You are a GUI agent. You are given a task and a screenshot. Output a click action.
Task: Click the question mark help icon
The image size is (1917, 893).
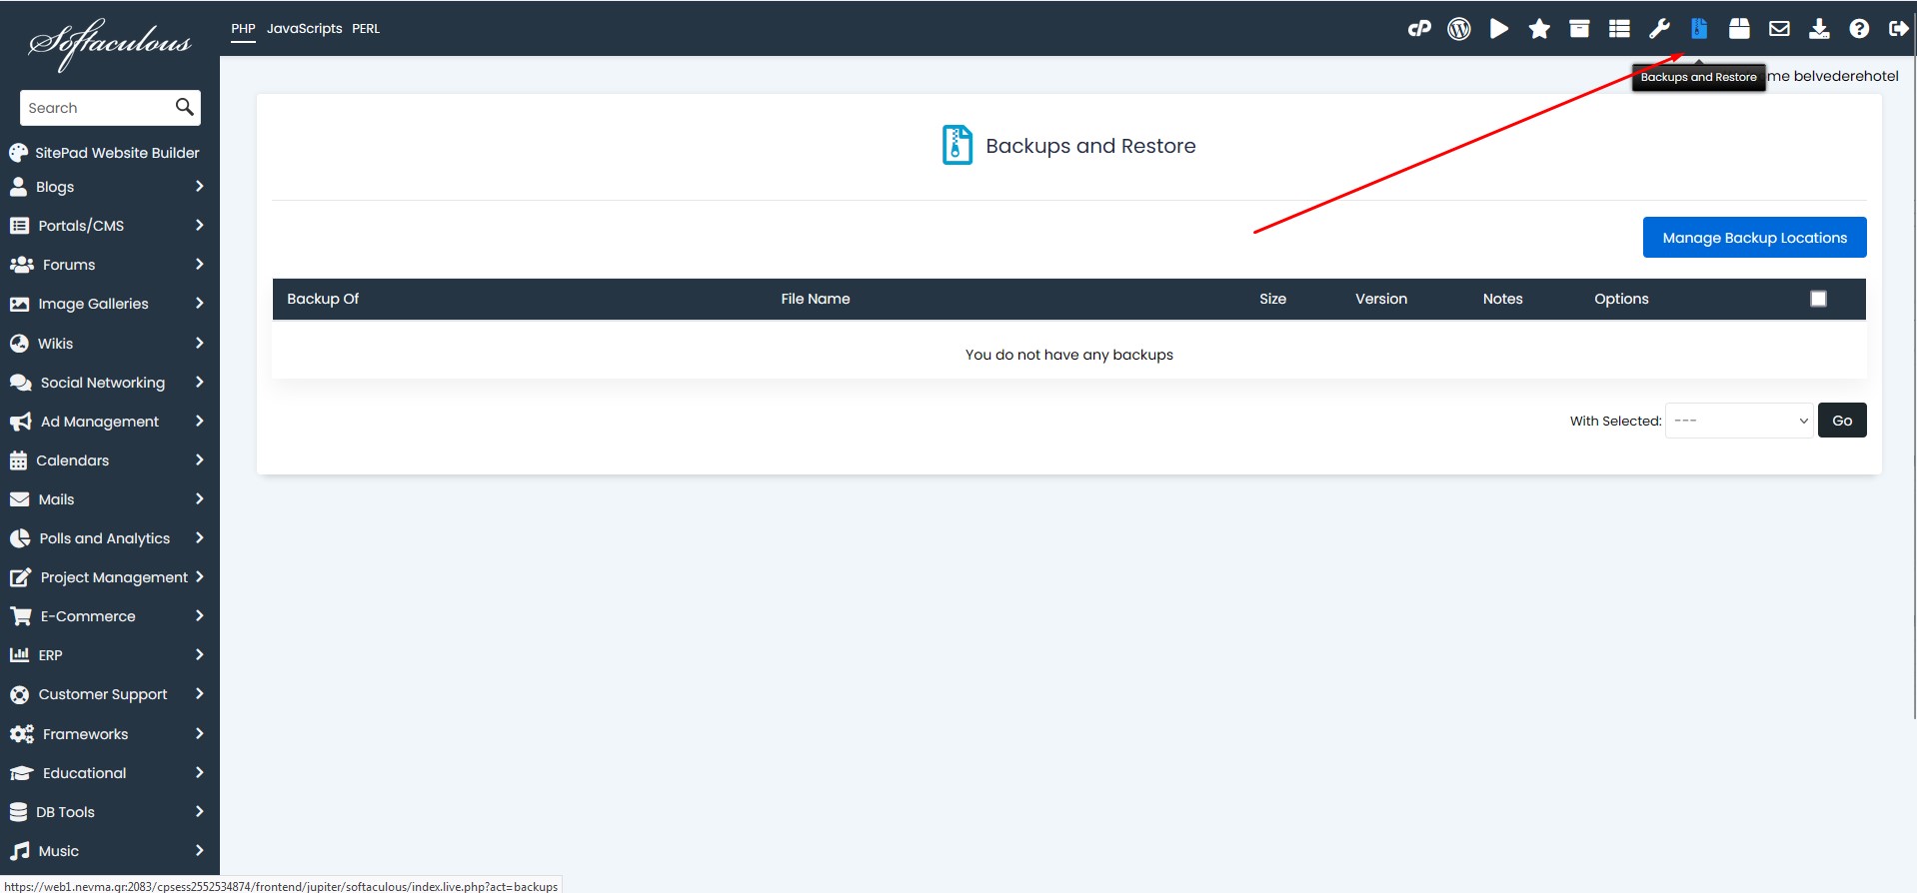(1859, 29)
